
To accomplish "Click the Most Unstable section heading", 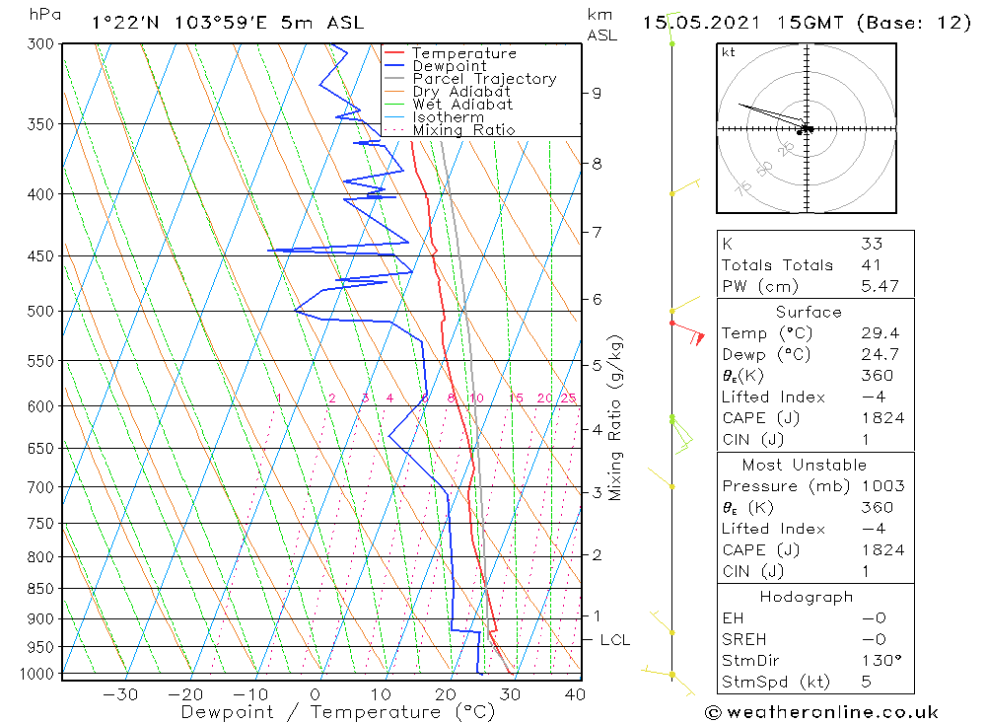I will click(805, 465).
